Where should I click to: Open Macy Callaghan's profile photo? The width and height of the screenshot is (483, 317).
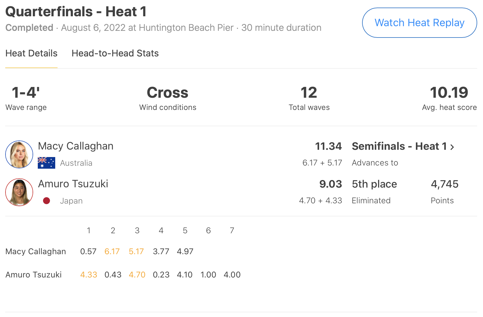[x=19, y=154]
